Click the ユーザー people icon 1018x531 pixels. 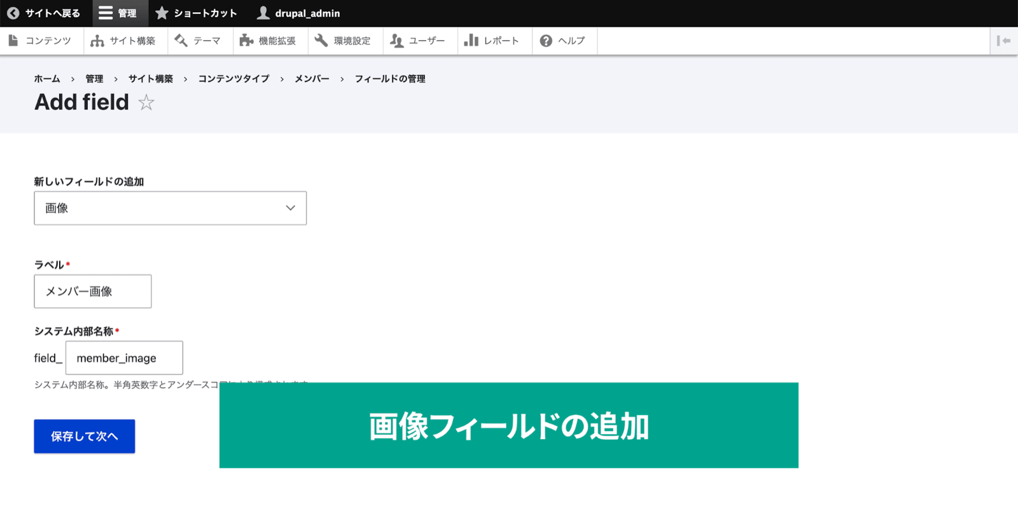(x=396, y=41)
